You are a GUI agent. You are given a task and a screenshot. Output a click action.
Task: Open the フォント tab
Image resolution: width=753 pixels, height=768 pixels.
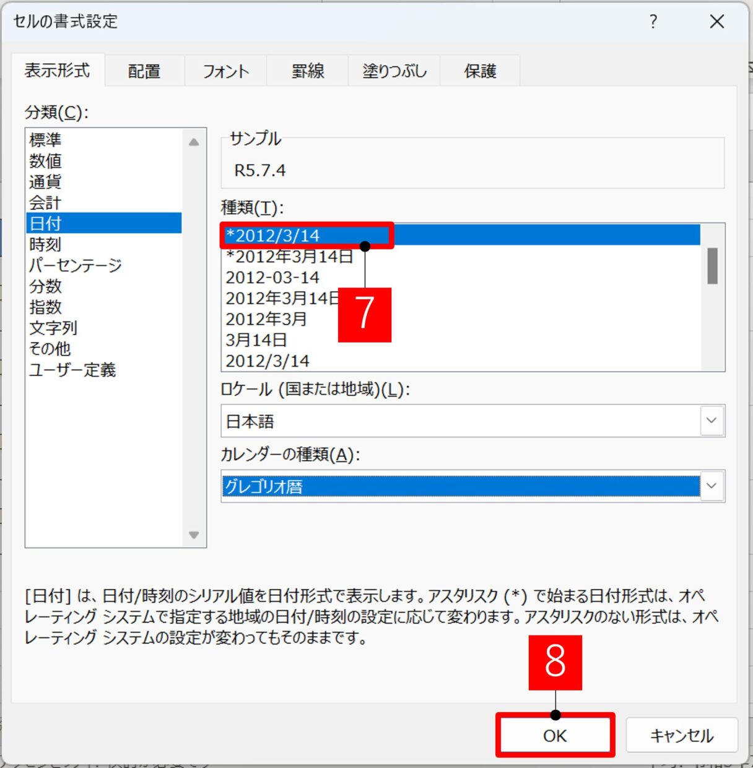[x=226, y=71]
